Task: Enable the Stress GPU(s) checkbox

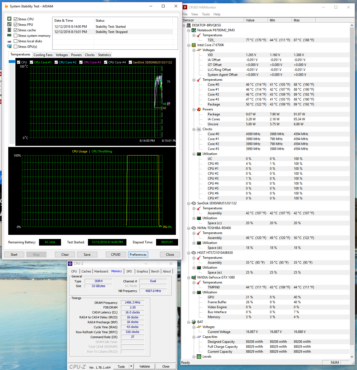Action: click(16, 47)
